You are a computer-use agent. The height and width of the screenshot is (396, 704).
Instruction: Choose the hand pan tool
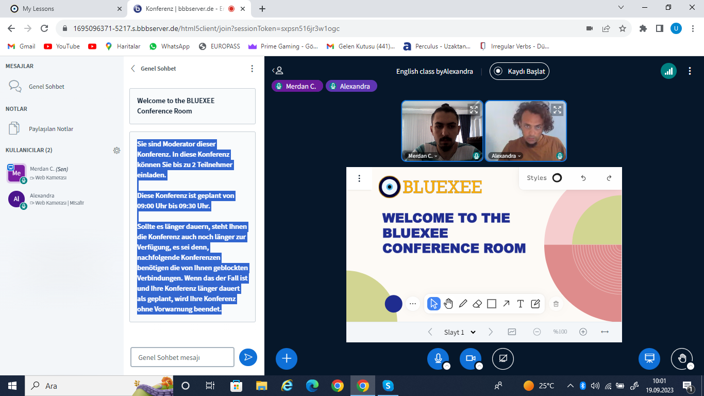(x=448, y=304)
